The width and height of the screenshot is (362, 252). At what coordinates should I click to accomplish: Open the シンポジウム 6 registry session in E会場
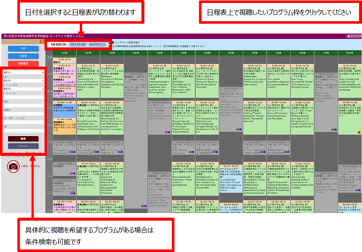tap(160, 81)
